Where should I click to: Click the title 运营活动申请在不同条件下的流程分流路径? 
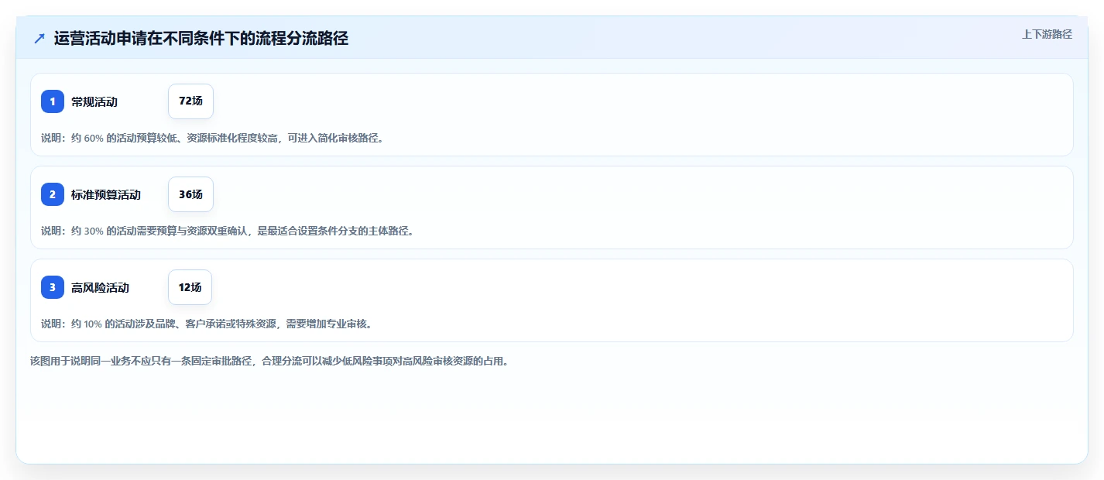click(x=201, y=39)
